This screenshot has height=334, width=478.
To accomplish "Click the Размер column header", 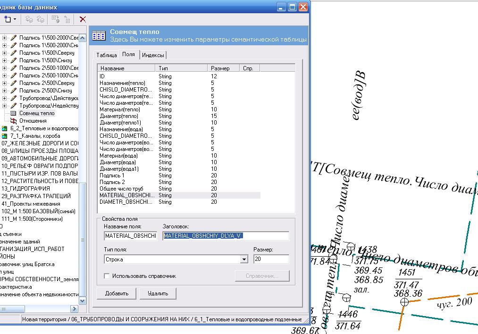I will (223, 68).
